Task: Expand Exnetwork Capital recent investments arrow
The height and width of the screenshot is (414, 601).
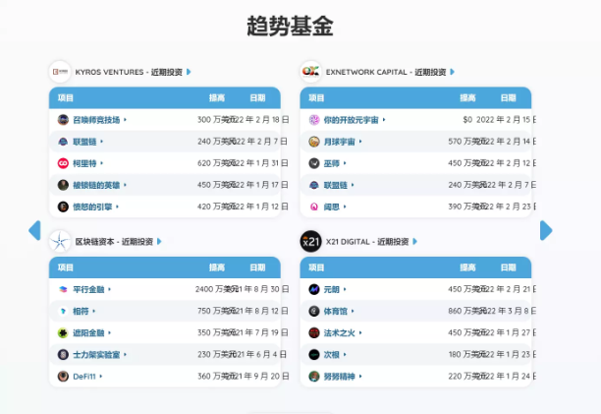Action: [x=453, y=72]
